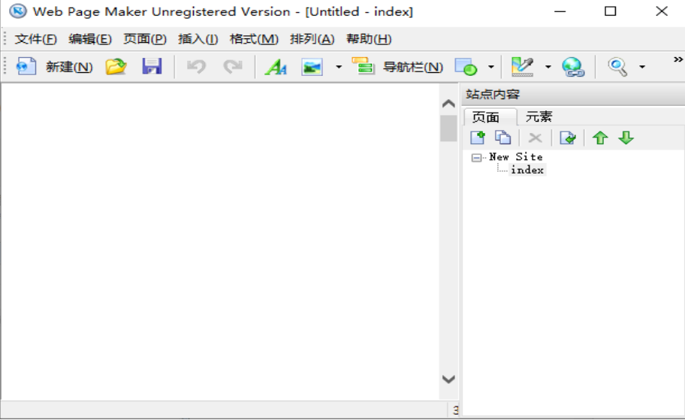Expand the zoom magnifier dropdown arrow
Screen dimensions: 685x420
click(x=642, y=67)
